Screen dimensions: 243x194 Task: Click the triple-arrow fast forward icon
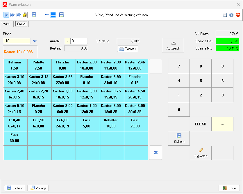[x=12, y=15]
